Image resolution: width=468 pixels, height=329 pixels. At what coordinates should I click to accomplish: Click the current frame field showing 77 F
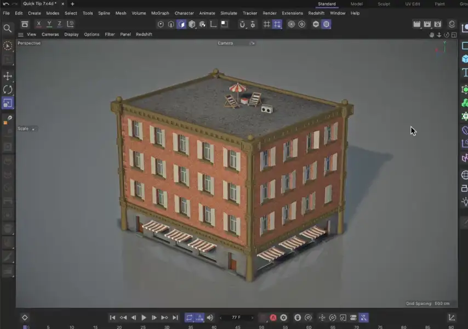click(236, 317)
